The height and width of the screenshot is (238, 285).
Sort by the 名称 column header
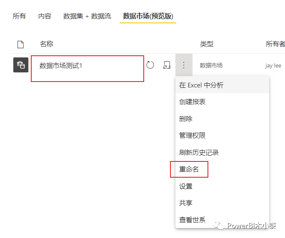coord(47,44)
